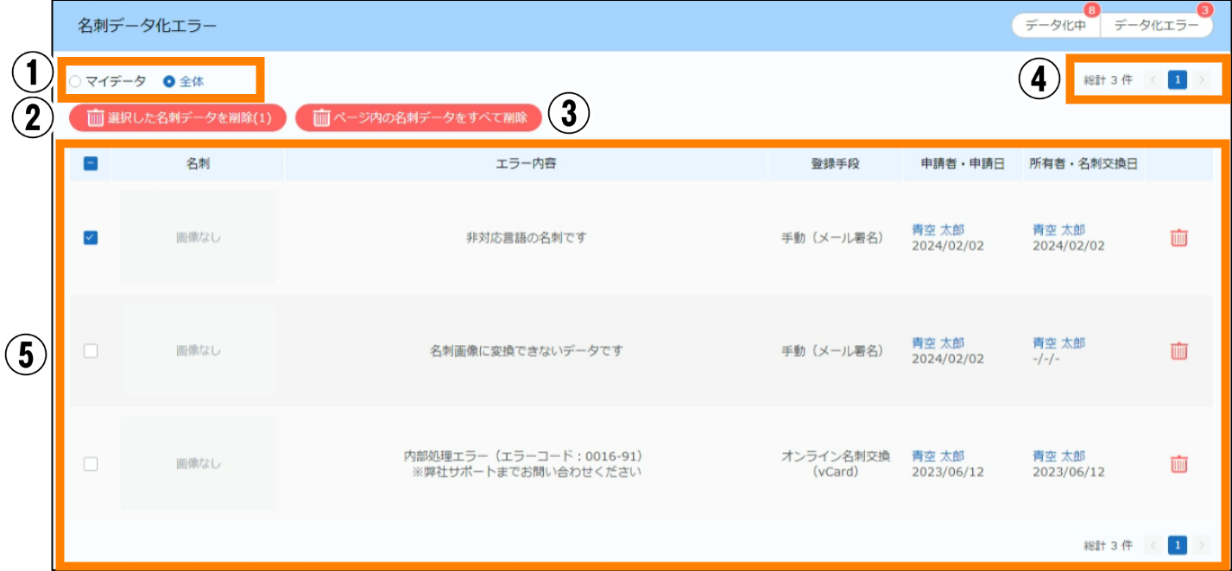1232x571 pixels.
Task: Open the データ化エラー tab
Action: (1156, 25)
